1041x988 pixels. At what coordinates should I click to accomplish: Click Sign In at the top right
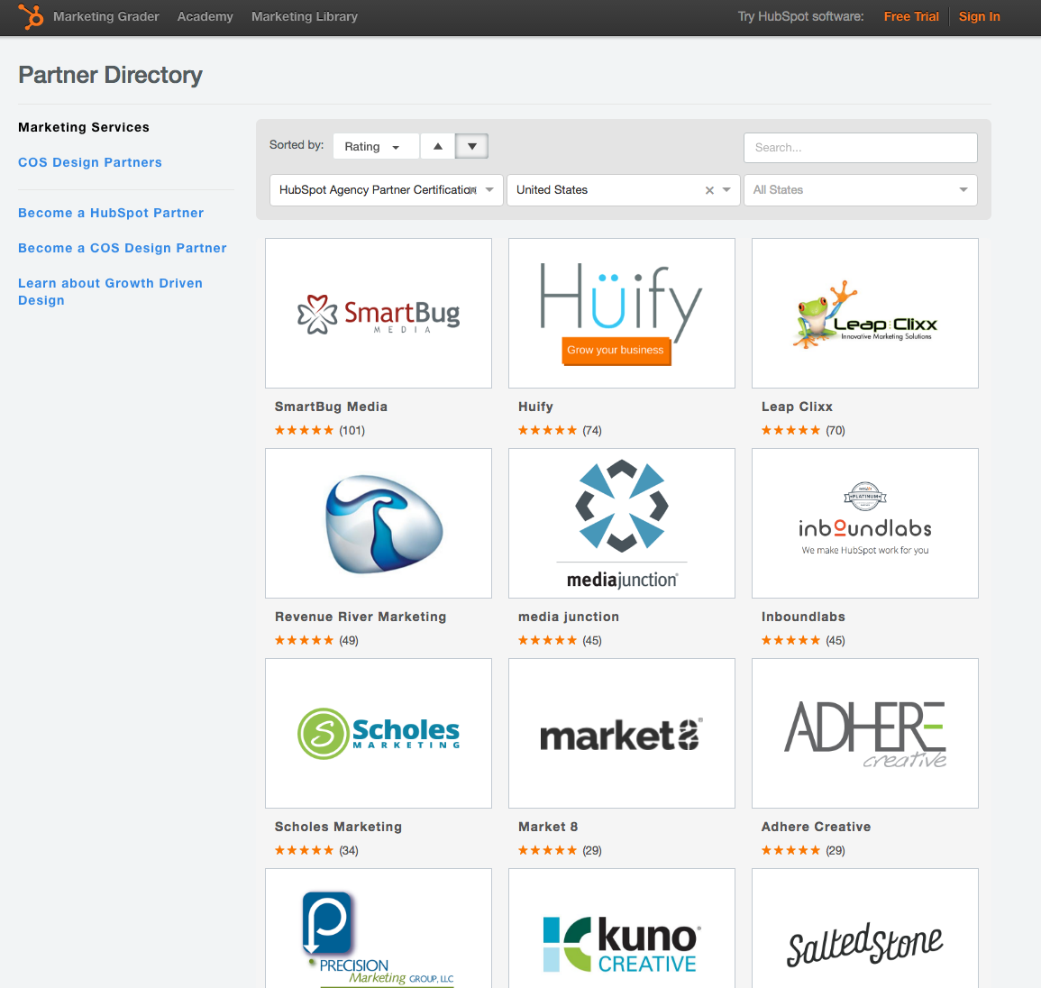[979, 16]
